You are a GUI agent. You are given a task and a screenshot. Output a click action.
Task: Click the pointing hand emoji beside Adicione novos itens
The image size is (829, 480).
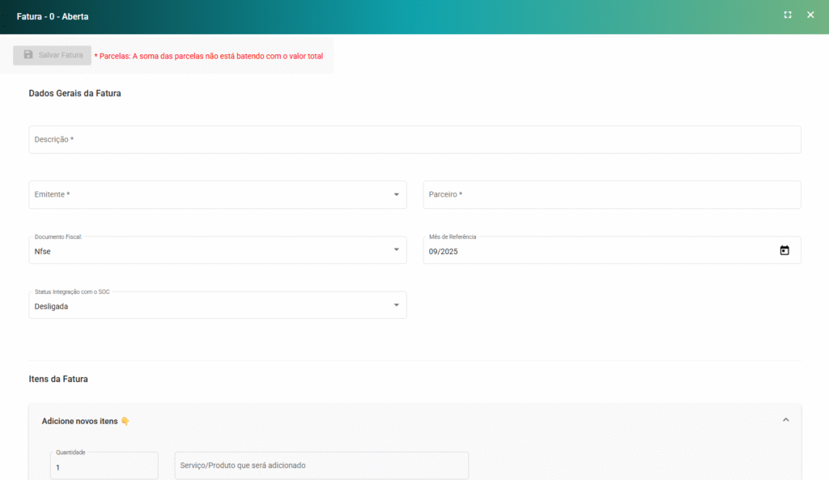pyautogui.click(x=125, y=421)
